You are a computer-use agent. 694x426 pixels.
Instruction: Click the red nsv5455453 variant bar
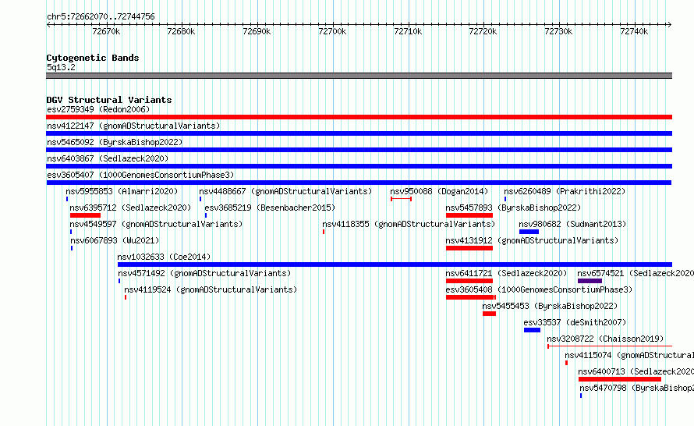point(489,314)
